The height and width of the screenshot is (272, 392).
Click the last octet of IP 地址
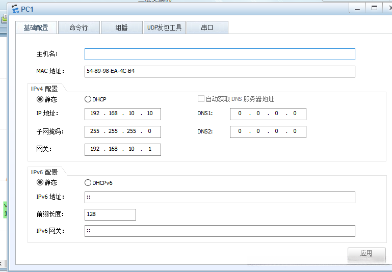point(150,114)
